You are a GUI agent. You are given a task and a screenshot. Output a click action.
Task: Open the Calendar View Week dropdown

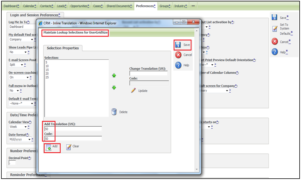pyautogui.click(x=25, y=127)
